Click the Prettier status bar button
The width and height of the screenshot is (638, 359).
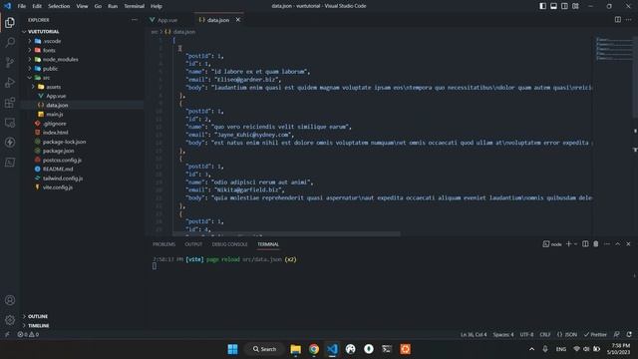point(595,334)
